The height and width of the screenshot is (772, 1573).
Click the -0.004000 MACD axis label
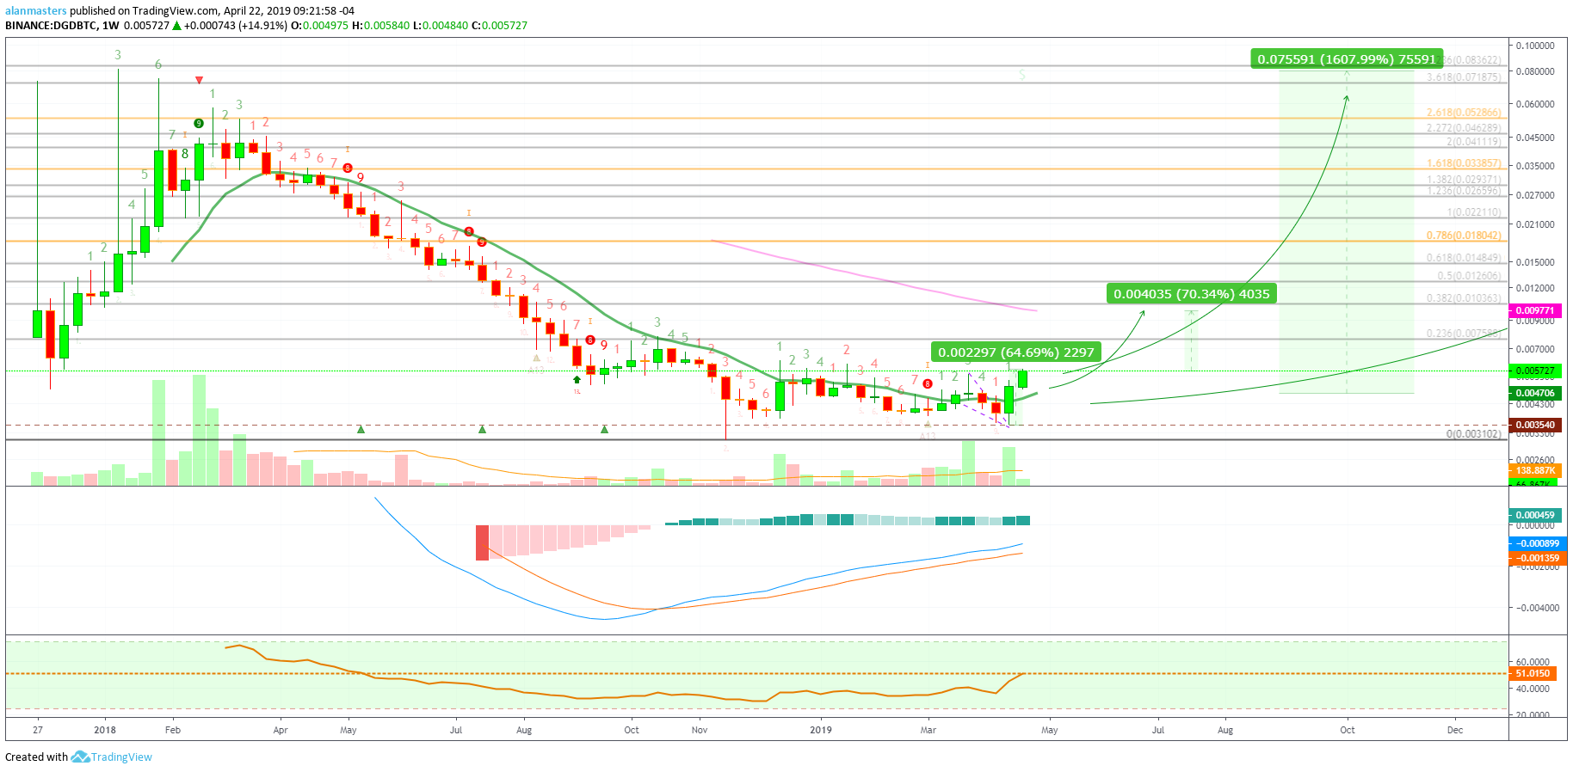(x=1537, y=608)
